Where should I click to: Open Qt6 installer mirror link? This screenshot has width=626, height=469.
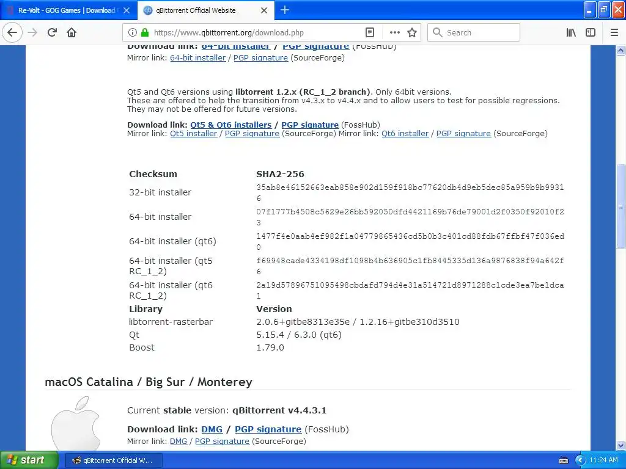405,134
